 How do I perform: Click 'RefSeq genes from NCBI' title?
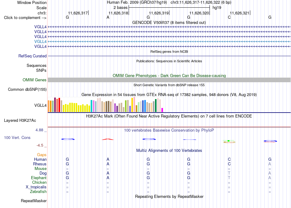[x=169, y=52]
